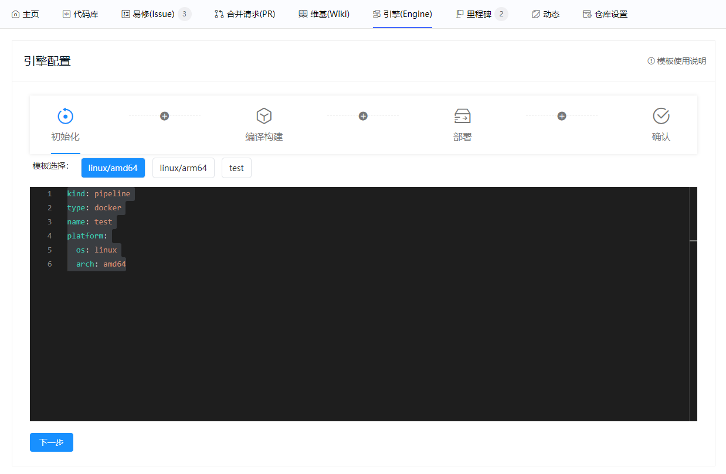Click the issue count badge 3

(185, 14)
